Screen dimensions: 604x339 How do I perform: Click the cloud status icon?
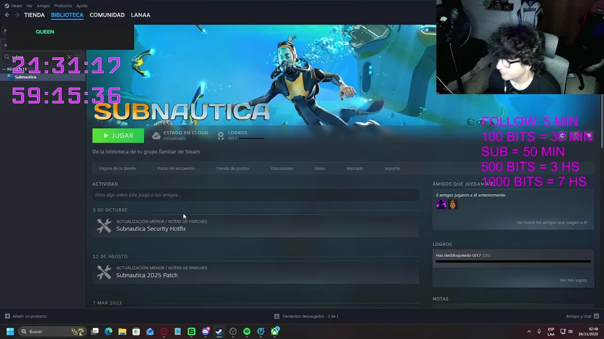[x=156, y=136]
